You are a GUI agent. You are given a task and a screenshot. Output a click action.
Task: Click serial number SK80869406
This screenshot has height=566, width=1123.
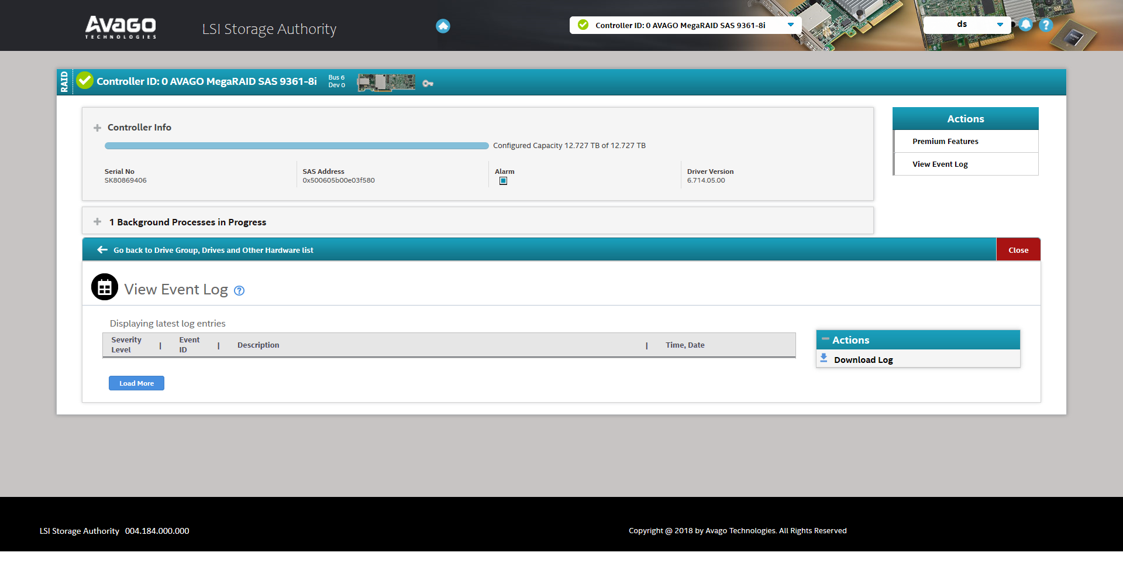pyautogui.click(x=126, y=180)
